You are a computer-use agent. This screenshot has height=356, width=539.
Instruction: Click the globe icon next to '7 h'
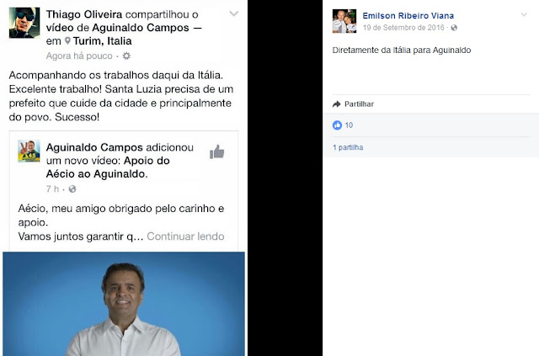(72, 189)
